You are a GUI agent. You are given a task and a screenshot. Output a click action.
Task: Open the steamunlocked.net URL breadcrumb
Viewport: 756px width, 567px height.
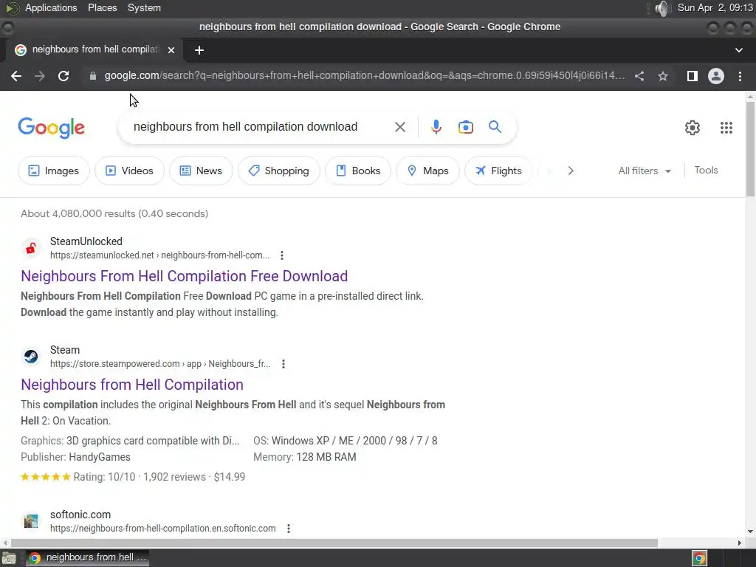pos(159,255)
